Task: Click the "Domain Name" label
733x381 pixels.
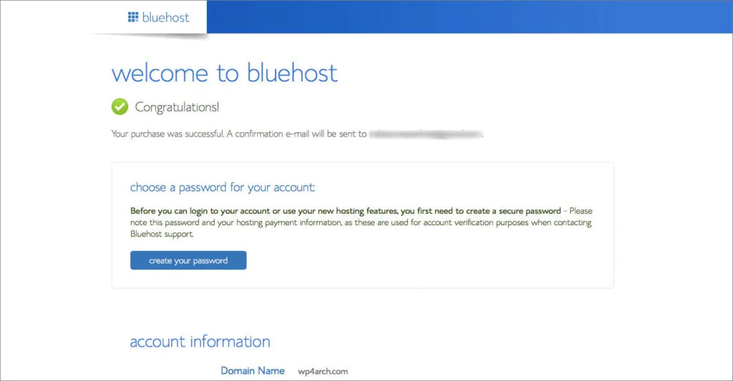Action: 252,370
